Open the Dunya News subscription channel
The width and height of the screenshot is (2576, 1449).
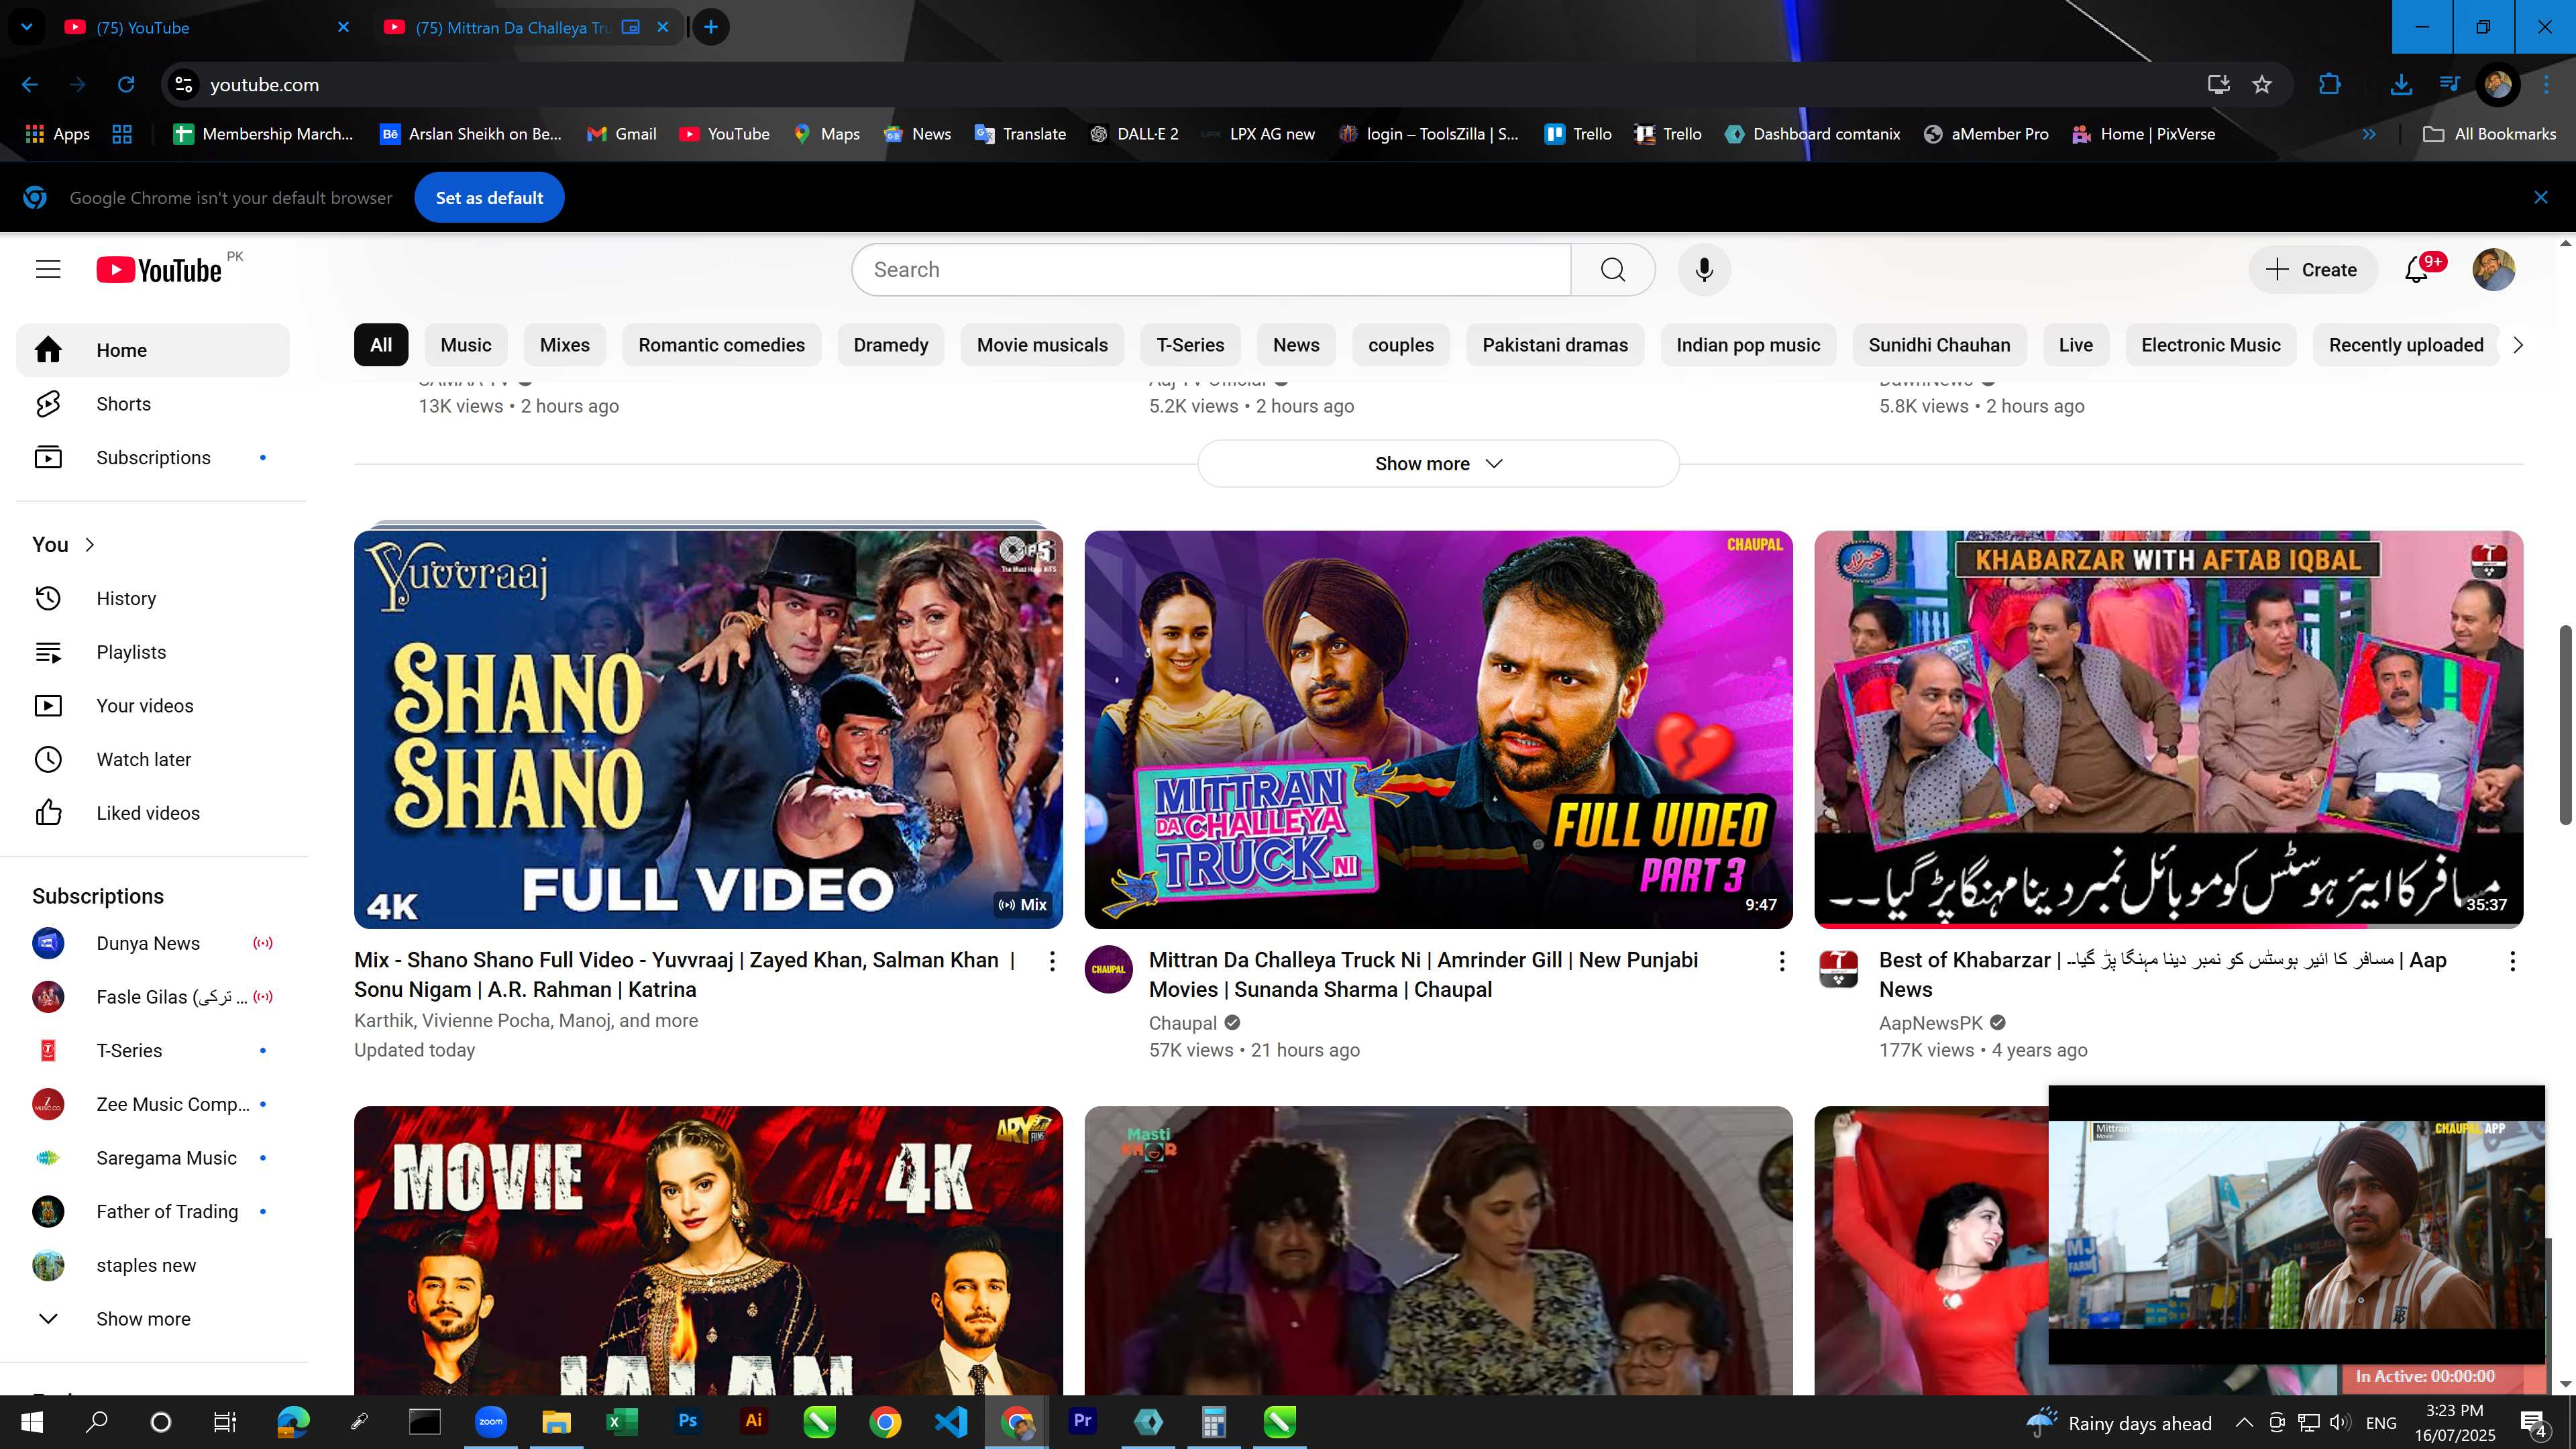pos(153,943)
